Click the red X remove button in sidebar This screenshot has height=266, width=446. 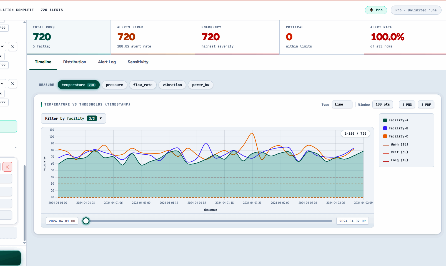pos(7,167)
